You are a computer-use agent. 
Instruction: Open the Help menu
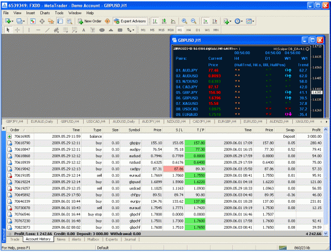pyautogui.click(x=90, y=13)
